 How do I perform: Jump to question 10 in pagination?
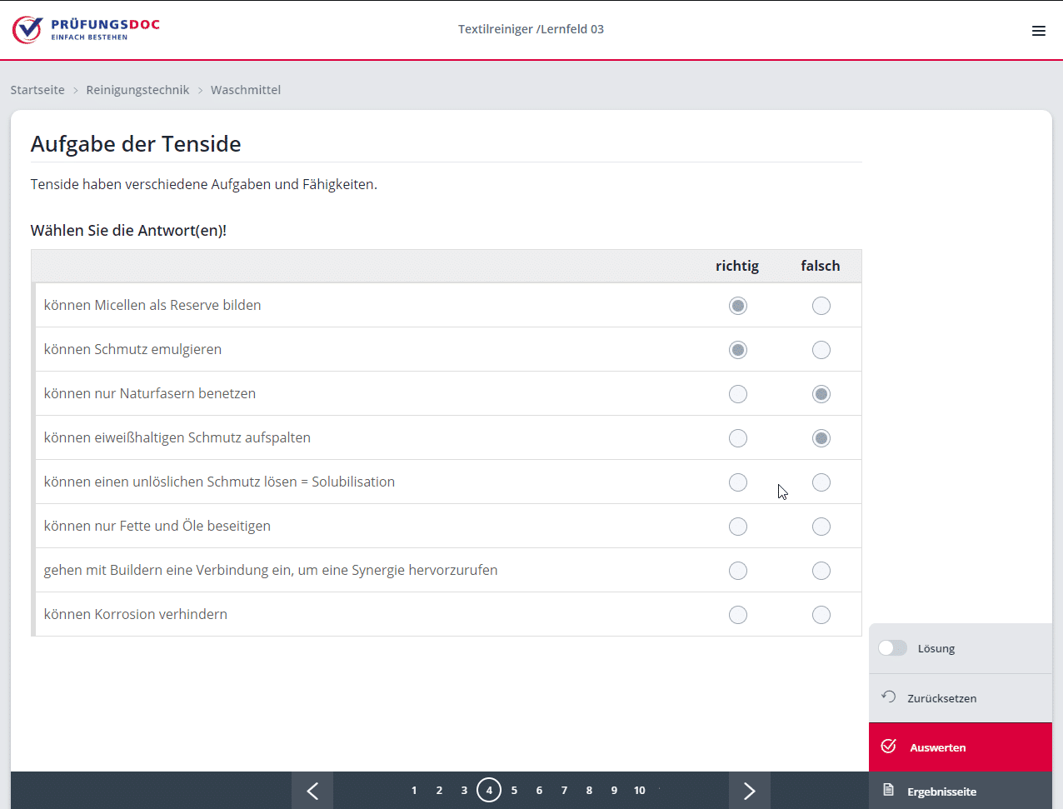[639, 791]
